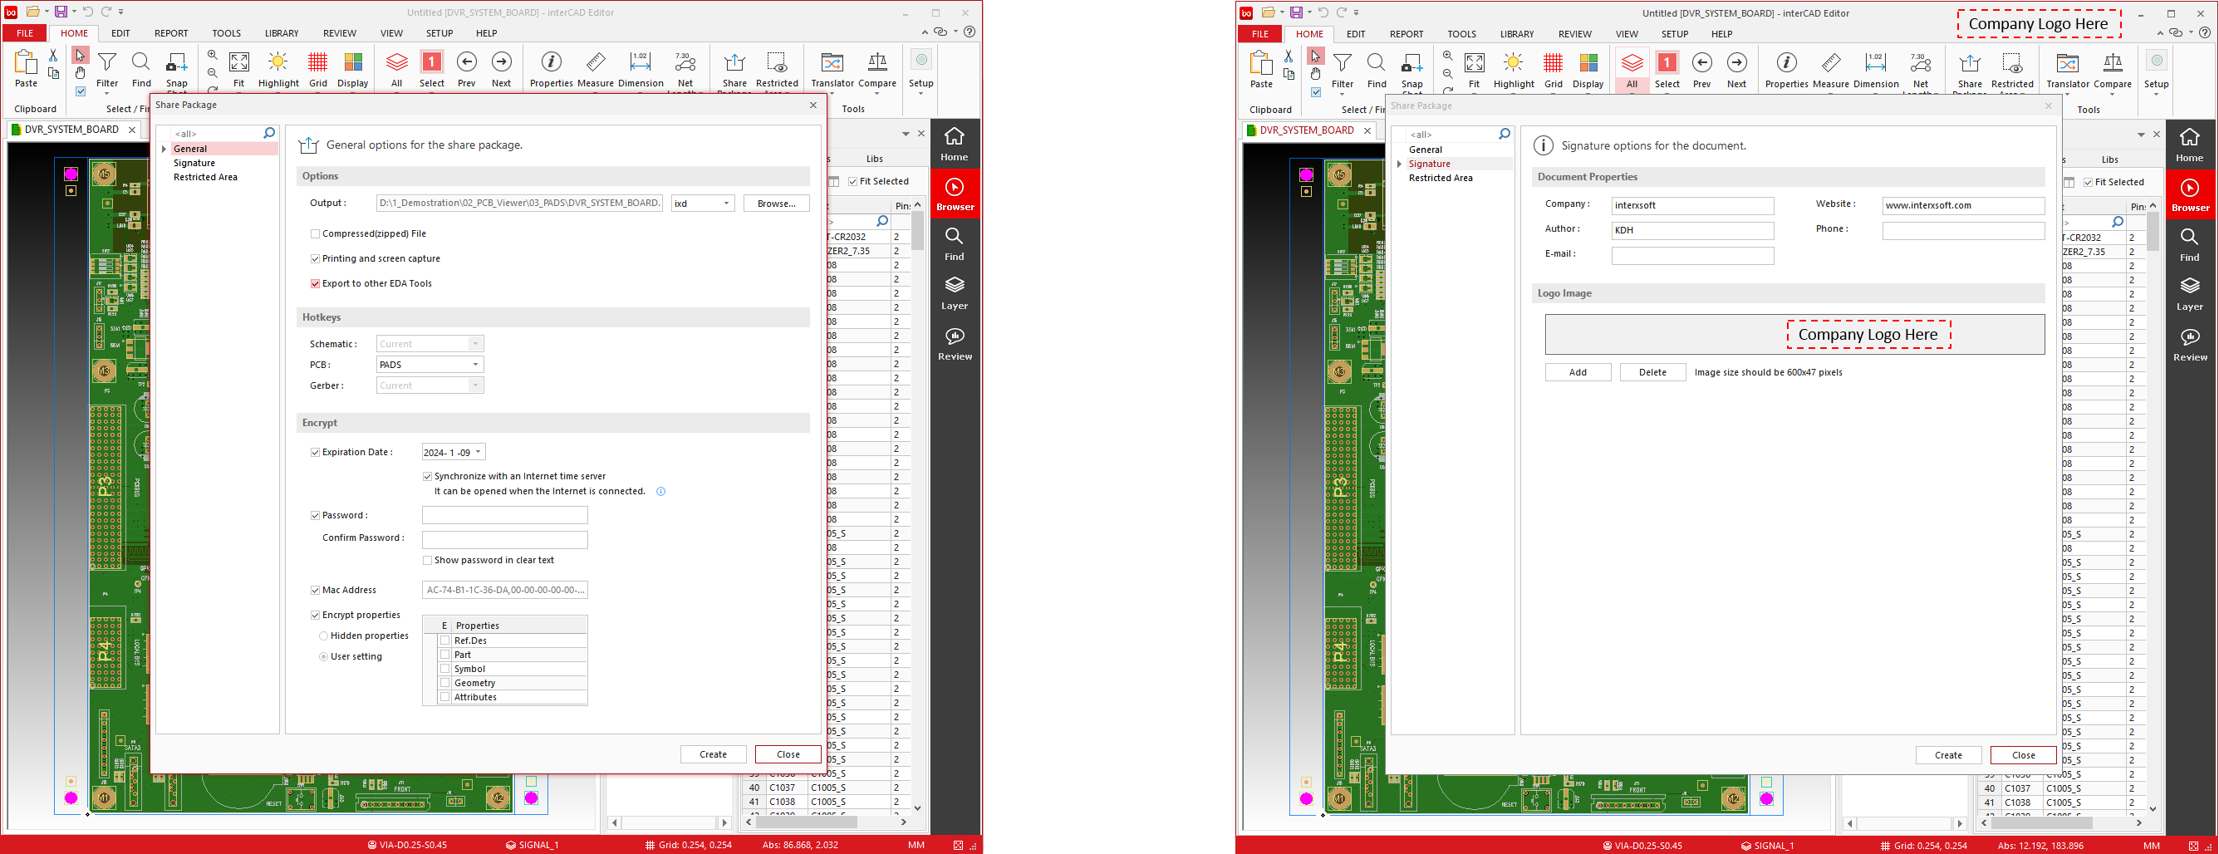Open LIBRARY ribbon tab in left window
Viewport: 2219px width, 854px height.
tap(282, 33)
